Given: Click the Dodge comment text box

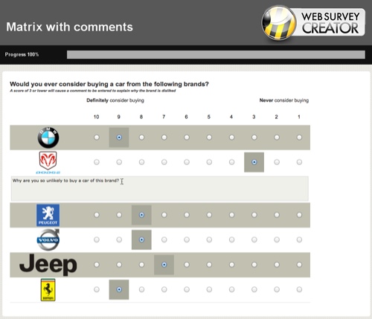Looking at the screenshot, I should point(160,189).
